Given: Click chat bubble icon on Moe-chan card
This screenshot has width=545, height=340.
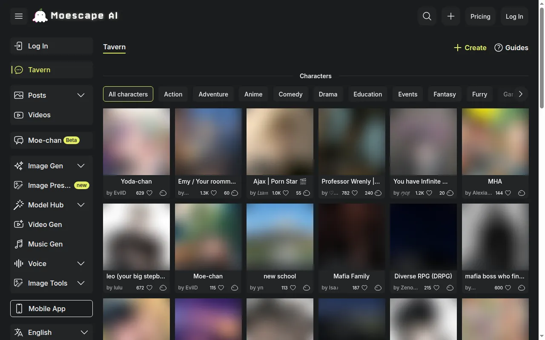Looking at the screenshot, I should pos(235,288).
